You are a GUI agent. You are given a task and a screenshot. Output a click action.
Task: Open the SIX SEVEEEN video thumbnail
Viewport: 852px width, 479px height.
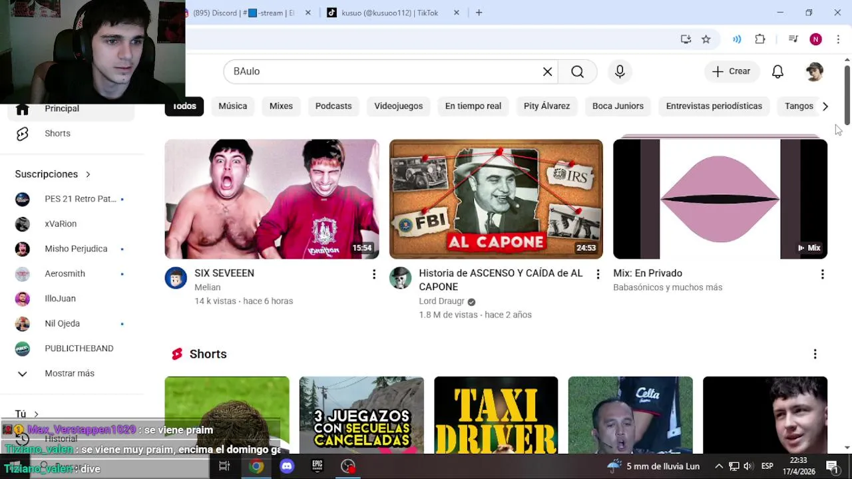click(x=272, y=199)
